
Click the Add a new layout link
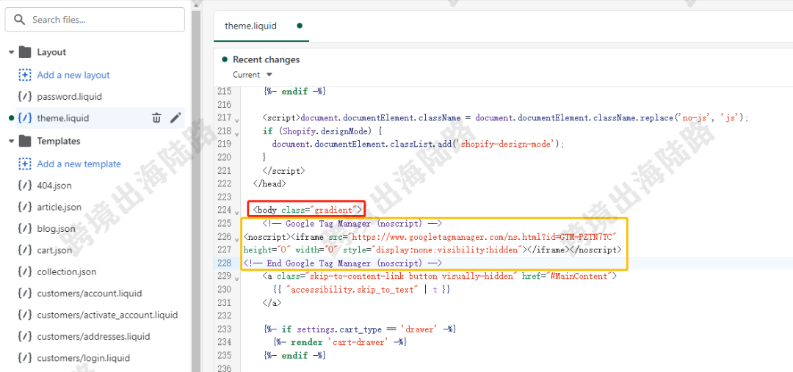click(x=73, y=75)
